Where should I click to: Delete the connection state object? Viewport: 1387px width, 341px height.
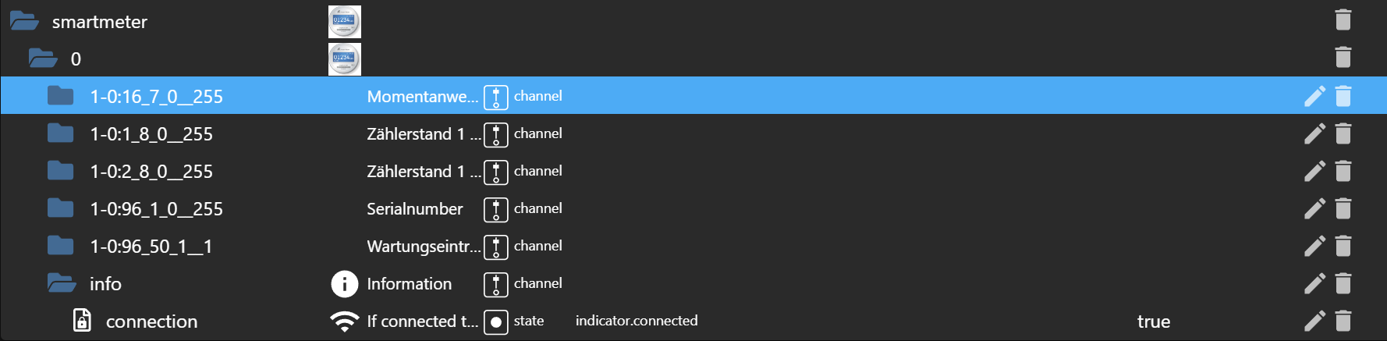[1343, 321]
